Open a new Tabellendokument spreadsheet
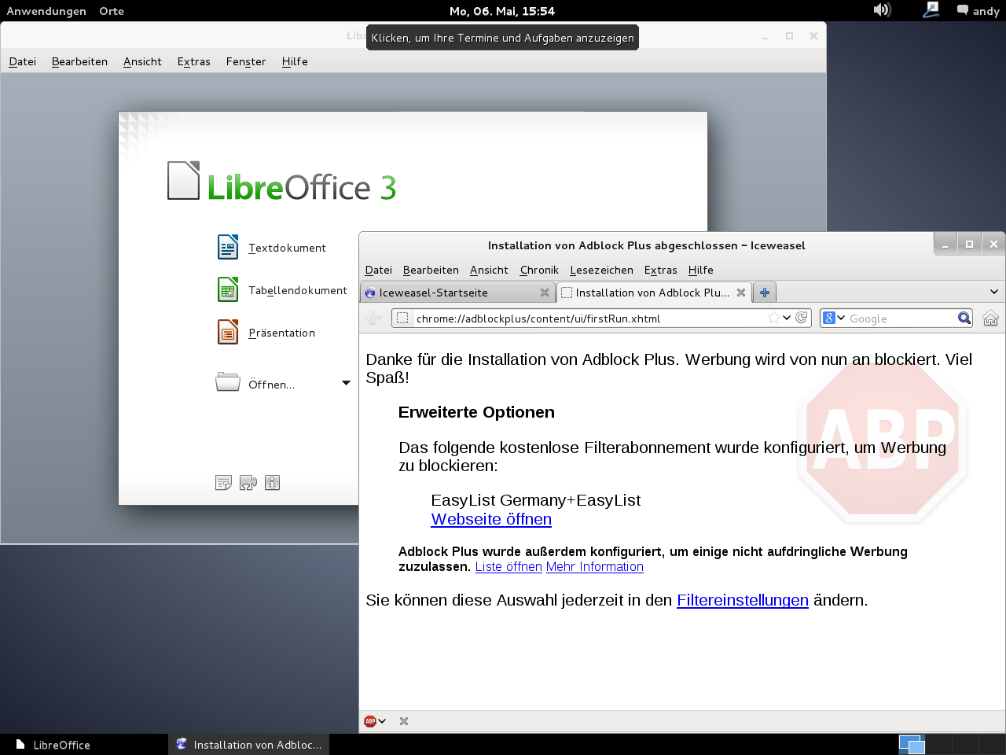 point(228,289)
